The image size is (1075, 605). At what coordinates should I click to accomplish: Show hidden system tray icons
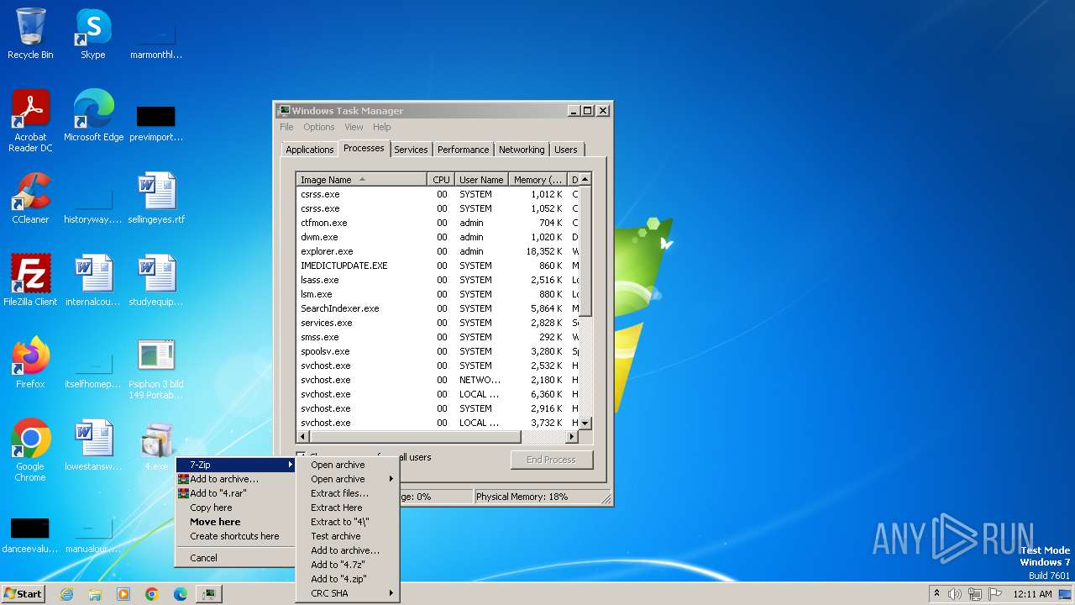(936, 594)
